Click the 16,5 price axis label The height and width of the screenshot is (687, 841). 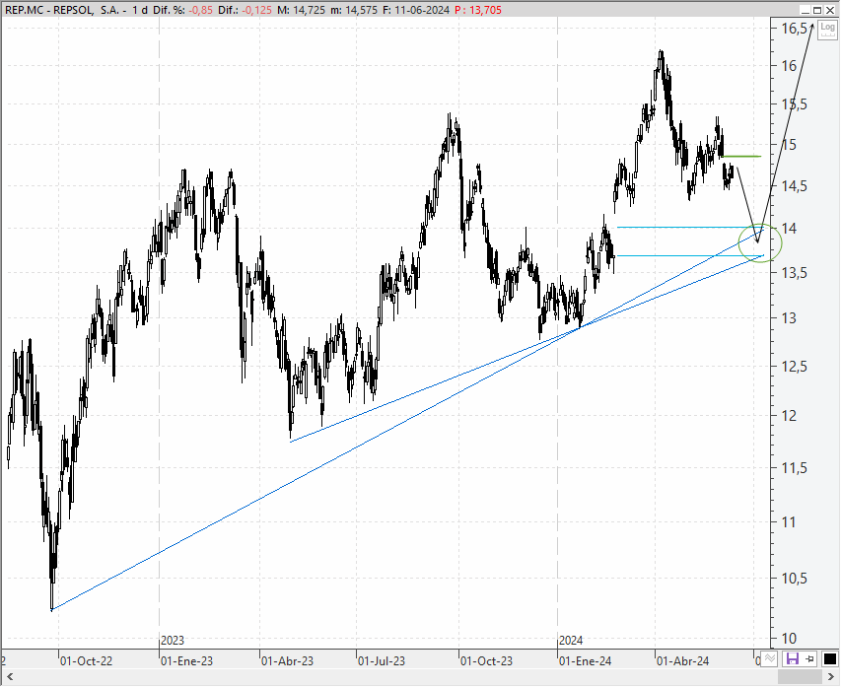pos(795,29)
